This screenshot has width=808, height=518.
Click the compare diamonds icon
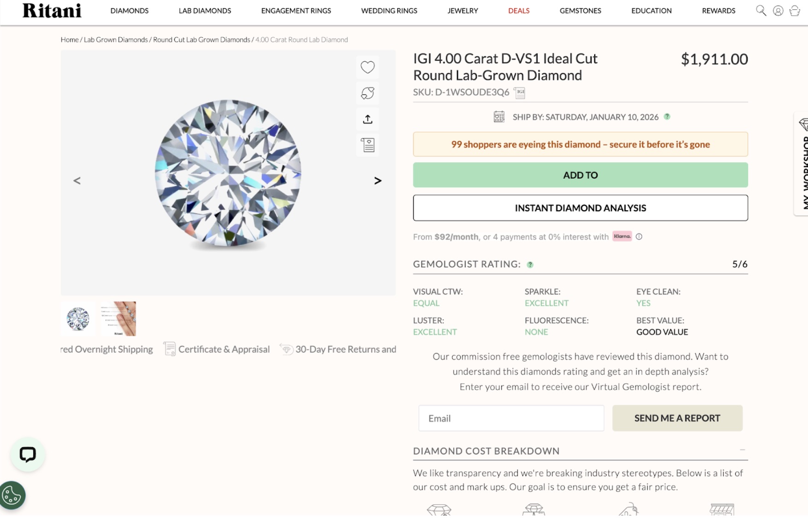[x=367, y=93]
